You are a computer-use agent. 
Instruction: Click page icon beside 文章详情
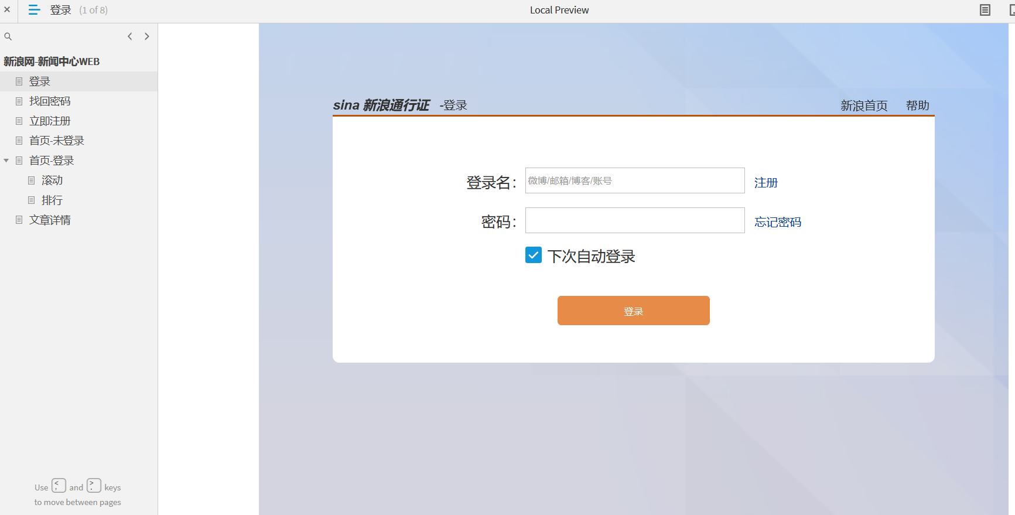tap(19, 220)
